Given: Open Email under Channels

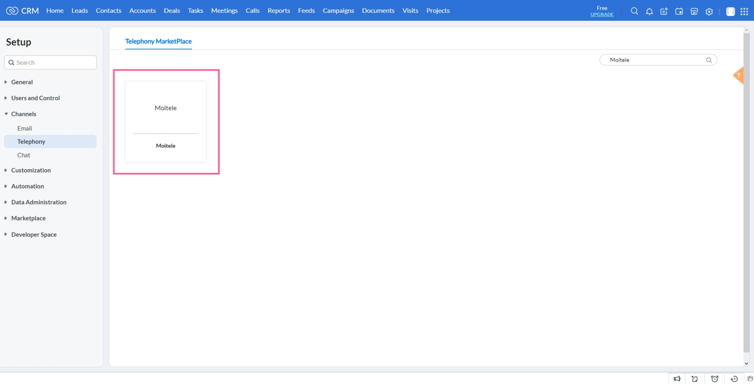Looking at the screenshot, I should (24, 128).
